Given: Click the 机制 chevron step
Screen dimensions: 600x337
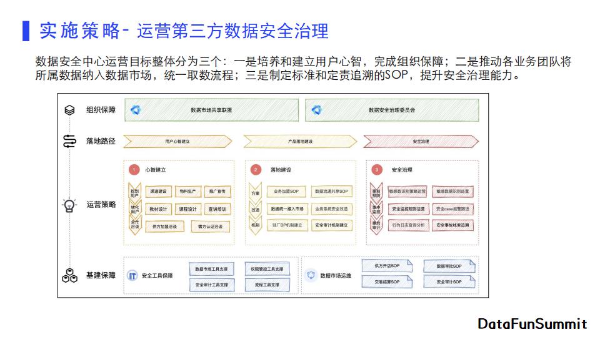Looking at the screenshot, I should tap(255, 225).
